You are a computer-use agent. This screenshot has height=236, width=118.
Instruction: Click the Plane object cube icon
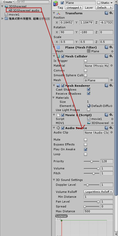[x=56, y=3]
